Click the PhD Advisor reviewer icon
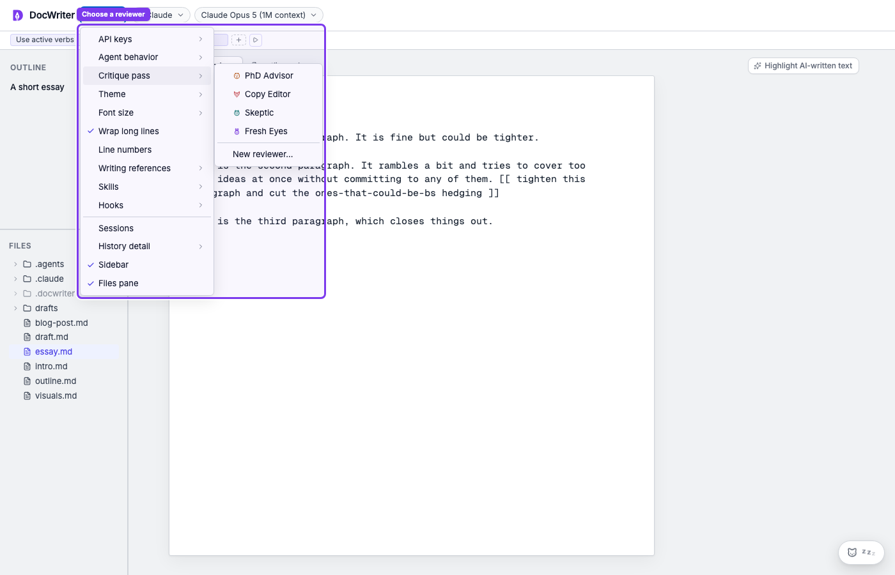The image size is (895, 575). (237, 75)
